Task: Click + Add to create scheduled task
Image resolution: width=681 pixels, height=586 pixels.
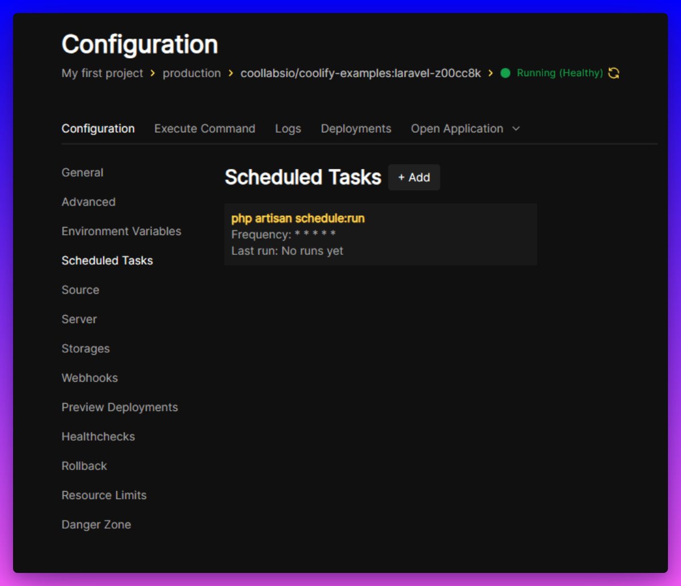Action: pos(414,177)
